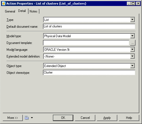Apply the action property changes
The image size is (142, 124).
tap(107, 118)
